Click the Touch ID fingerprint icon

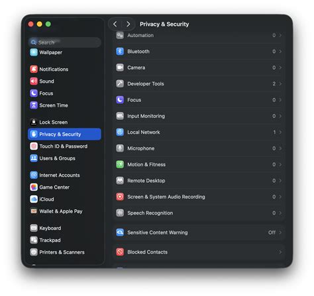point(34,146)
